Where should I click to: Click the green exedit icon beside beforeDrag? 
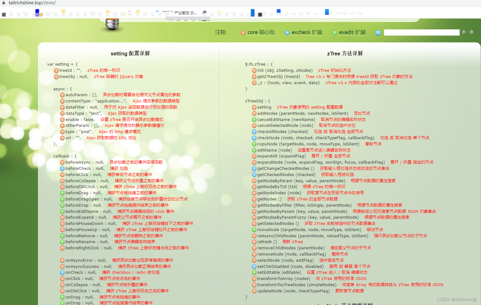pyautogui.click(x=62, y=193)
